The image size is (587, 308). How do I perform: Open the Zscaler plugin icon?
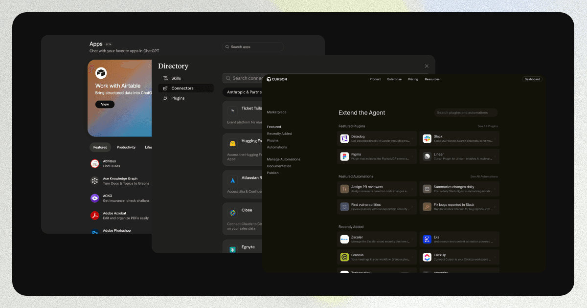[344, 239]
